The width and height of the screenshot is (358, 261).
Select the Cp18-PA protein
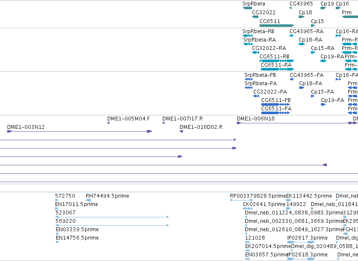coord(302,88)
